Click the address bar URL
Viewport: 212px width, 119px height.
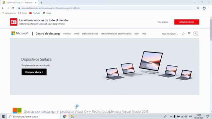(x=51, y=8)
